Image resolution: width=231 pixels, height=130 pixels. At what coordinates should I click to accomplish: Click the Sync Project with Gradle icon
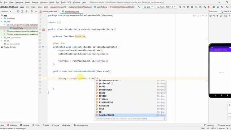(214, 7)
